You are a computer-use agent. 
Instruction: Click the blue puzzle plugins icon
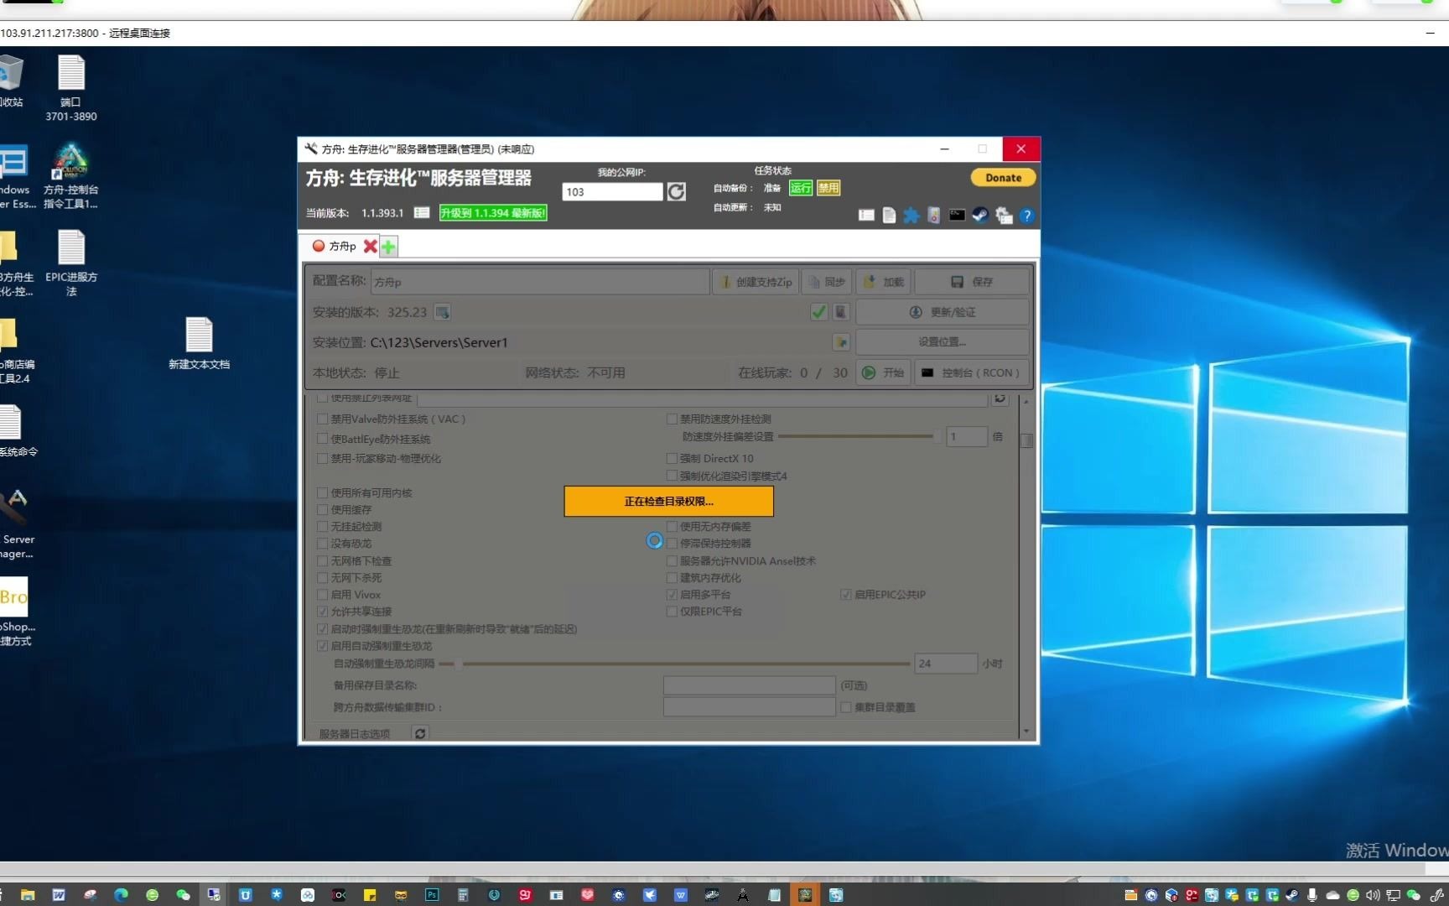click(x=911, y=216)
